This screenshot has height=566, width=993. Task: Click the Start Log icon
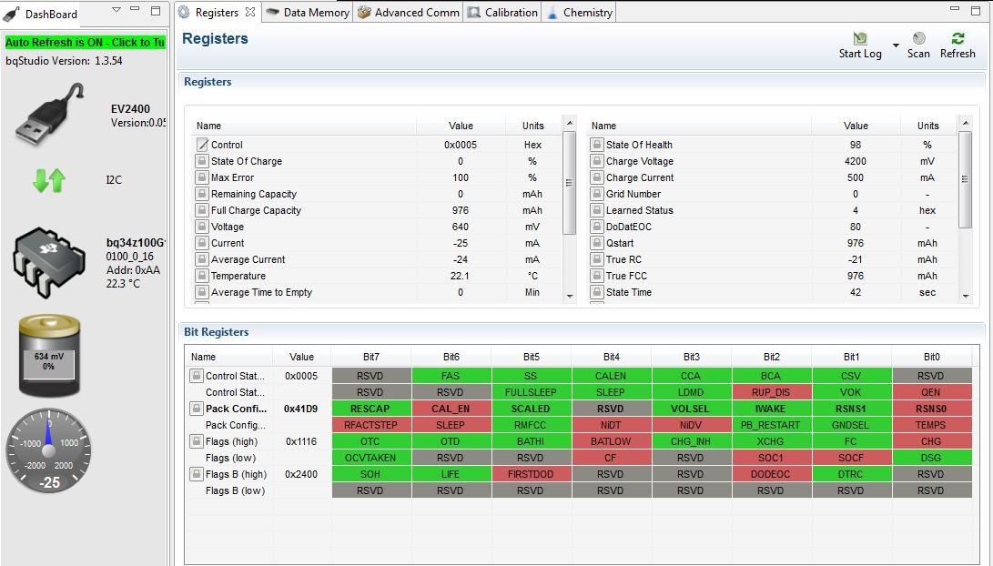click(x=859, y=38)
